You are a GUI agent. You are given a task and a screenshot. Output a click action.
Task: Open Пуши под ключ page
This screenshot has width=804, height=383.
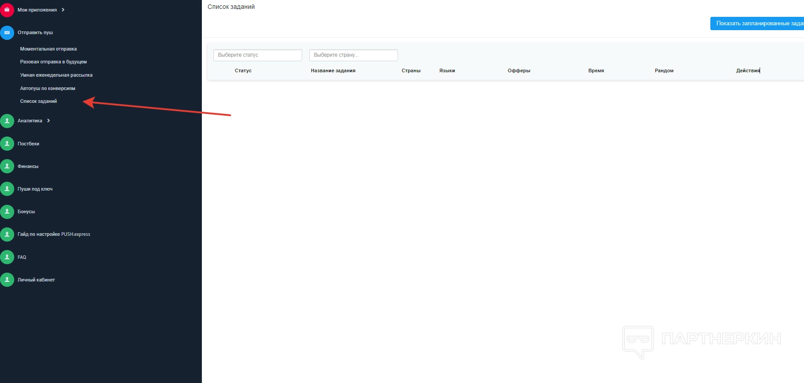(x=35, y=189)
